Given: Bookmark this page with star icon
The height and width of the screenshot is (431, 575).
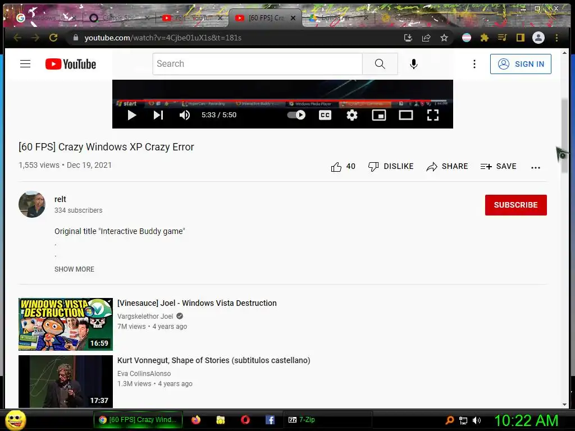Looking at the screenshot, I should (444, 38).
